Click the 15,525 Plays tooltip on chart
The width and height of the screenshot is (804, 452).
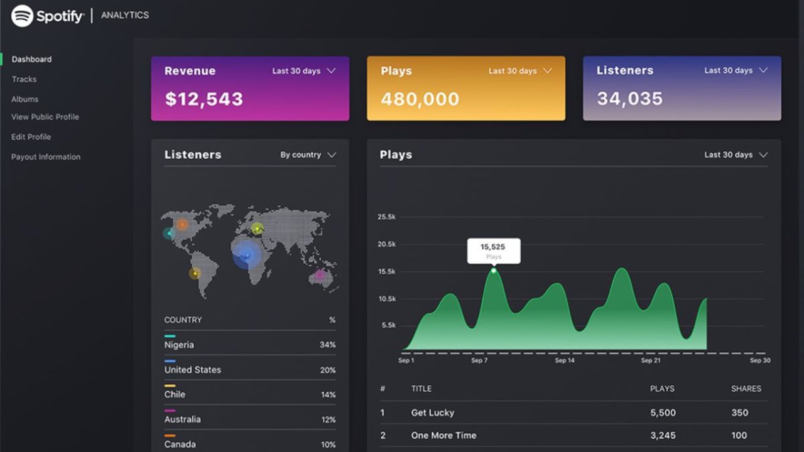pos(494,250)
